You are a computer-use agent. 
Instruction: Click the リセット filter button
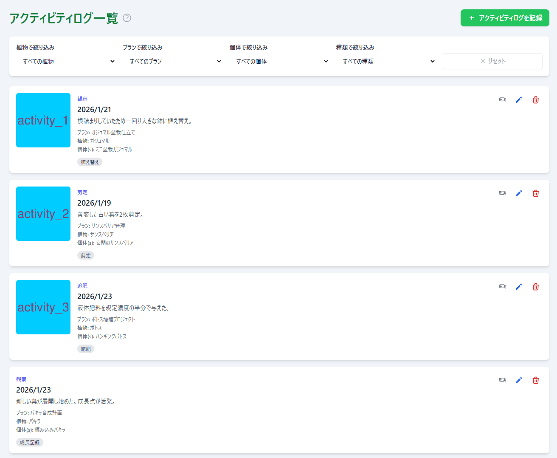(x=492, y=61)
